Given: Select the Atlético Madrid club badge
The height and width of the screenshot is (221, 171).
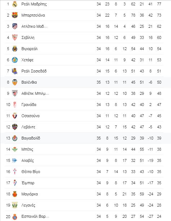Looking at the screenshot, I should [15, 26].
